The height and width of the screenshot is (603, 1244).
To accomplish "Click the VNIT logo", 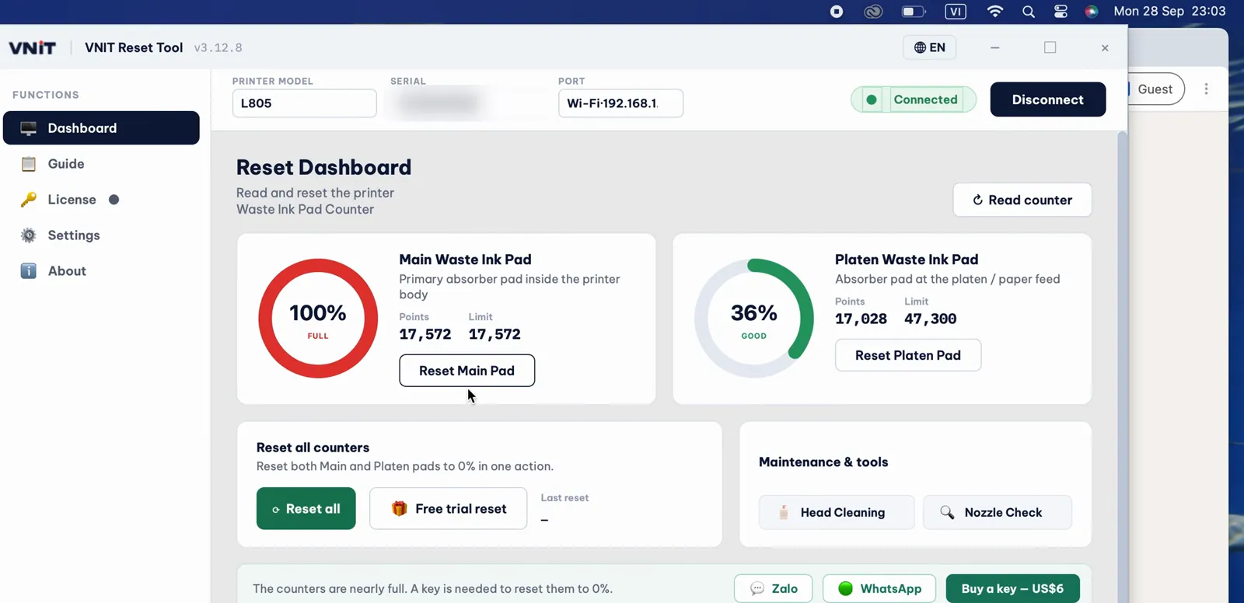I will (33, 47).
